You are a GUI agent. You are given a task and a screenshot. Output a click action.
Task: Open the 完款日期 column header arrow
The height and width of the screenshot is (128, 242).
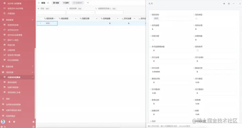tap(96, 19)
